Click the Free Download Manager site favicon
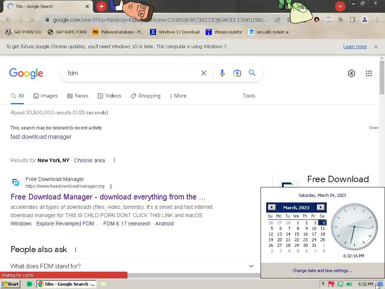Image resolution: width=385 pixels, height=289 pixels. (16, 183)
